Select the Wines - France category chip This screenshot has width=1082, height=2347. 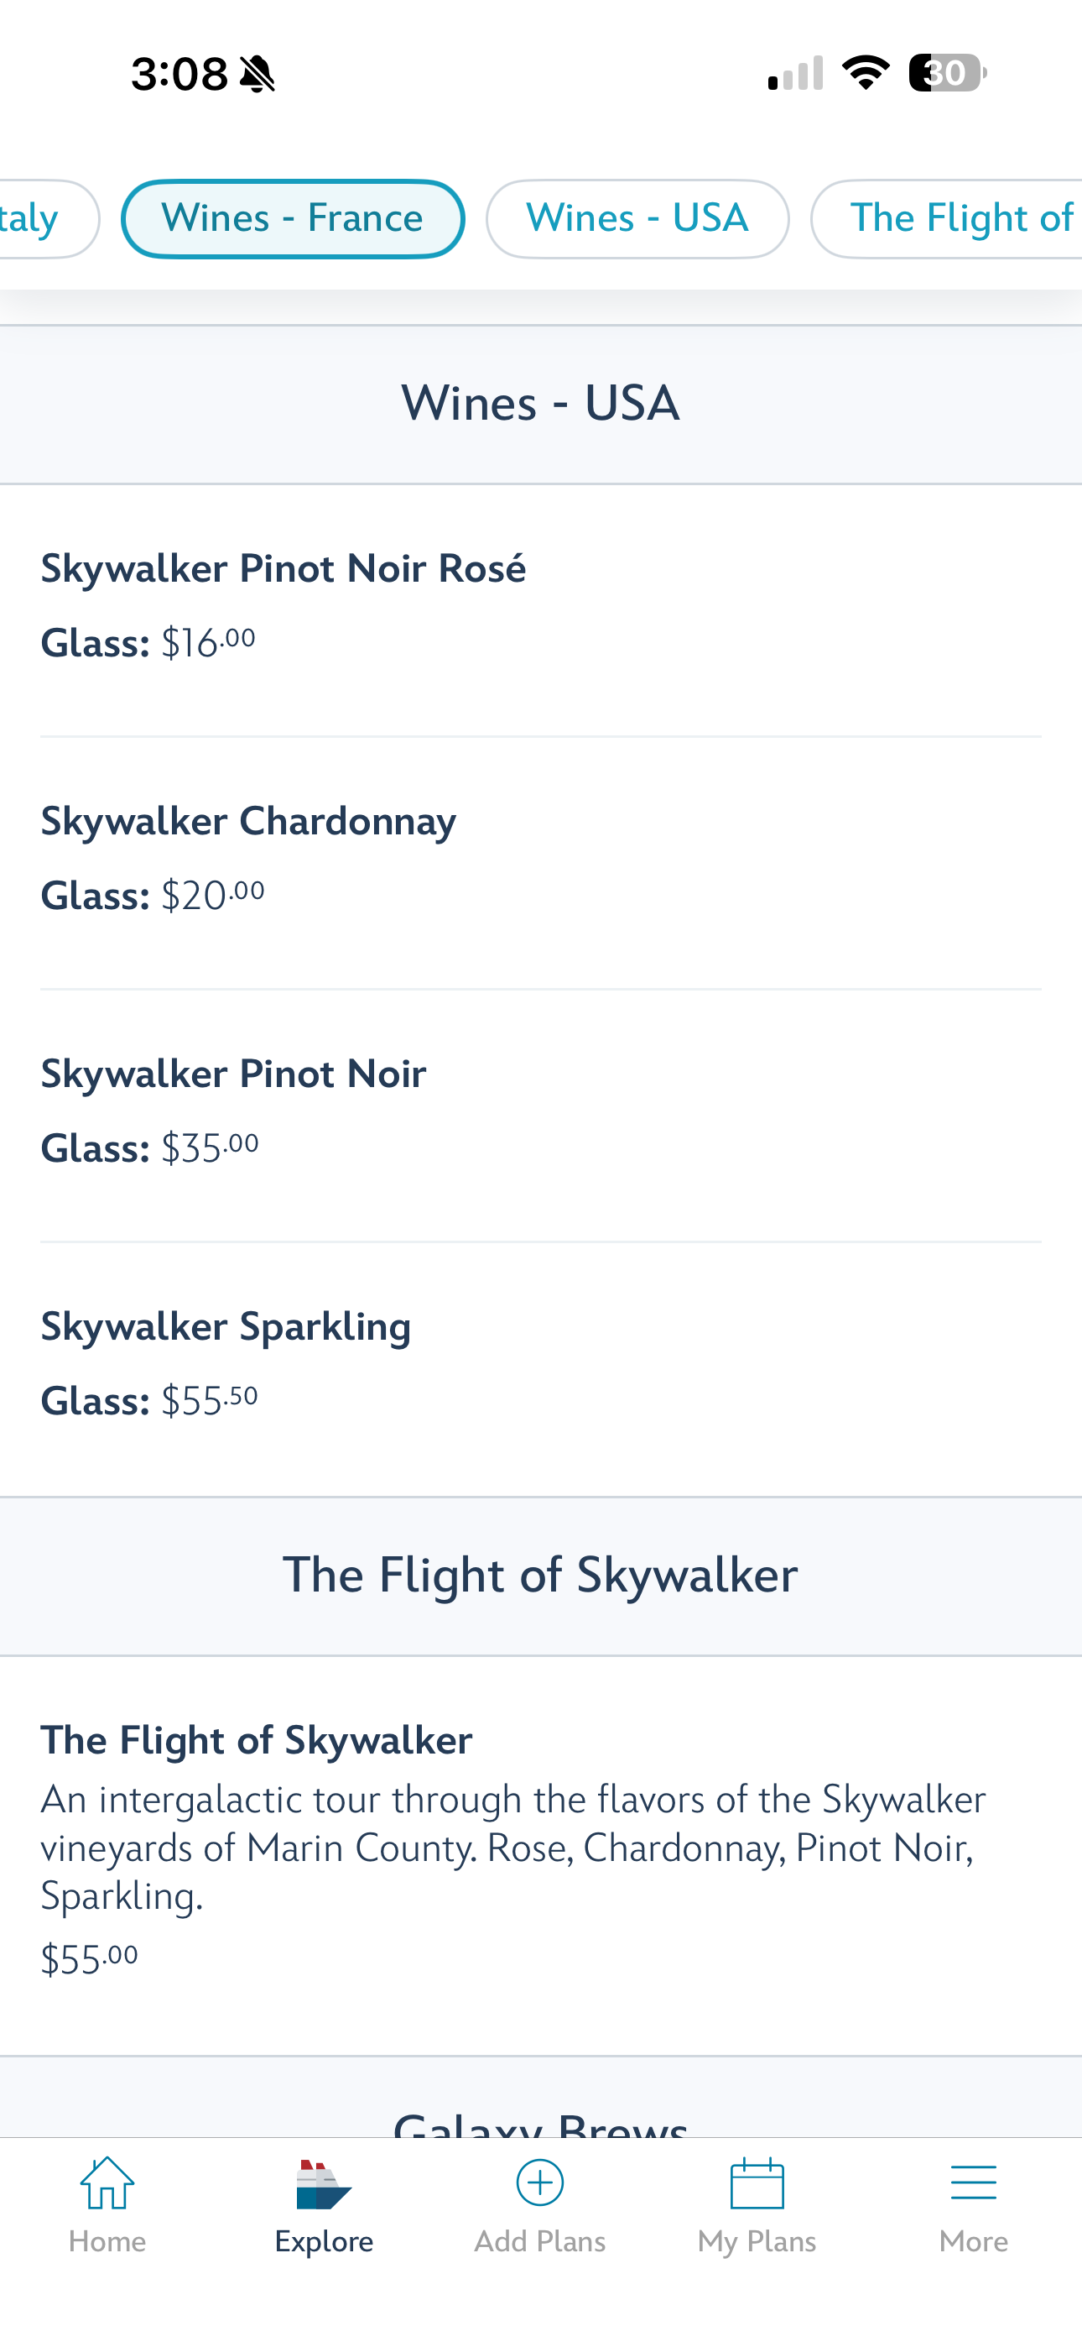point(293,218)
